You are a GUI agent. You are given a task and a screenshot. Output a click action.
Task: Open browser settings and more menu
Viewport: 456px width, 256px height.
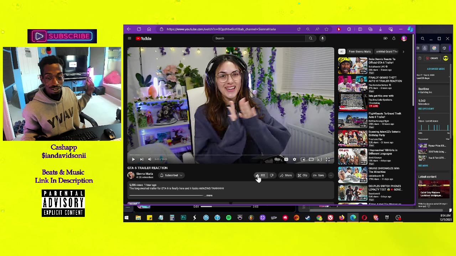[401, 29]
